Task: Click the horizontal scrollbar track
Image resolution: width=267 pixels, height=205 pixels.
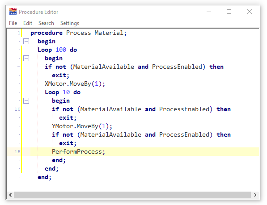Action: 132,195
